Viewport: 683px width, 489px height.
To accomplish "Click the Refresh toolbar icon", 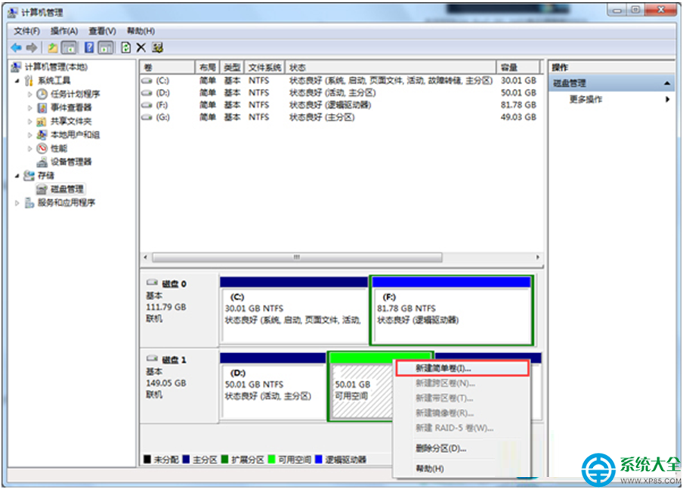I will [x=125, y=48].
